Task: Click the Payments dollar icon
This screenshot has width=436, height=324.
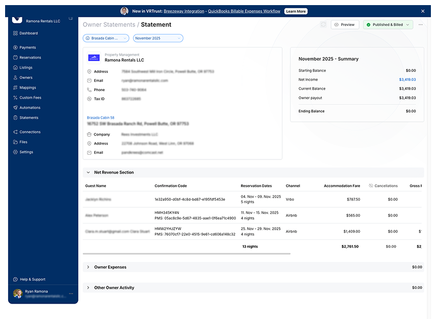Action: pos(15,47)
